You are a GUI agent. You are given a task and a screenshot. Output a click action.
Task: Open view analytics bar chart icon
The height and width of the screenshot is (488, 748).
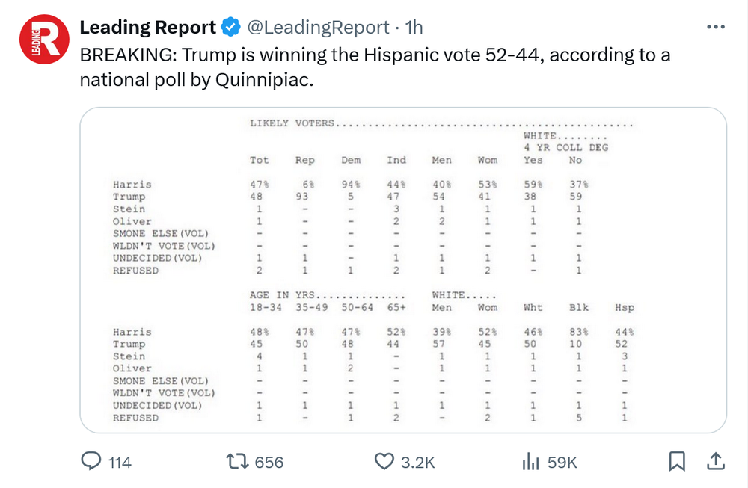[530, 462]
